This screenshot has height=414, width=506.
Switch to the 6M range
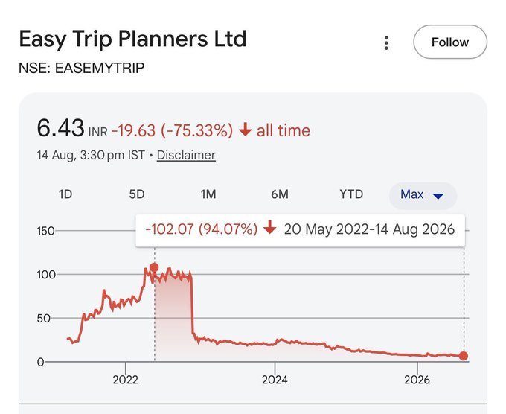280,194
